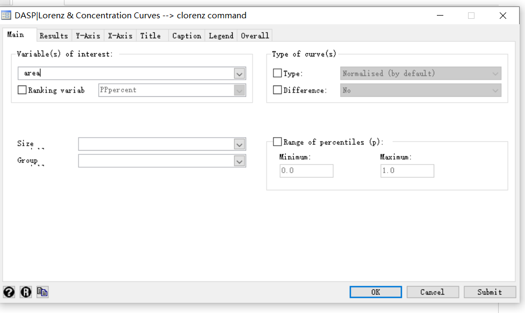Switch to the Results tab
Screen dimensions: 525x313
pyautogui.click(x=54, y=35)
